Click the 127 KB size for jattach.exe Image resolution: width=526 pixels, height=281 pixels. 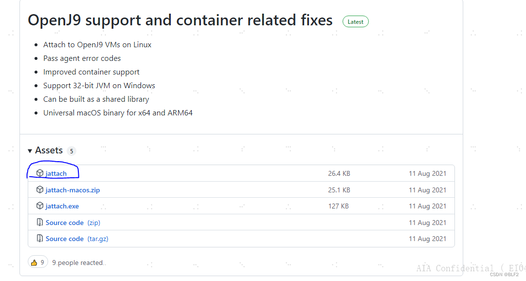[x=338, y=206]
